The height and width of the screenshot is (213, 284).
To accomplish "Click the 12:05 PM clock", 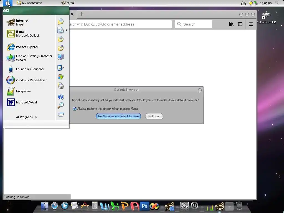I will 266,3.
